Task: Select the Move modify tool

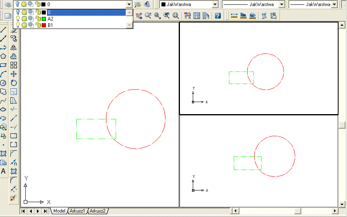Action: 14,74
